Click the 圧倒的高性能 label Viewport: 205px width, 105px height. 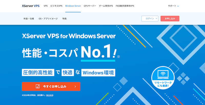point(38,72)
